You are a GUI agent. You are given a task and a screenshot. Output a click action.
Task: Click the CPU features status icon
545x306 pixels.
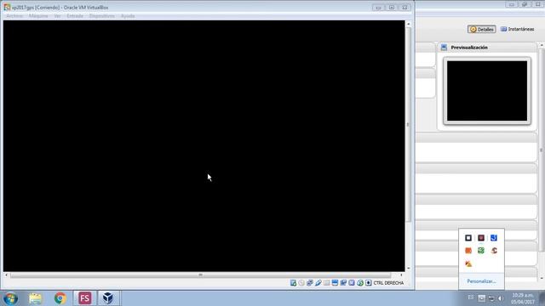pos(352,283)
